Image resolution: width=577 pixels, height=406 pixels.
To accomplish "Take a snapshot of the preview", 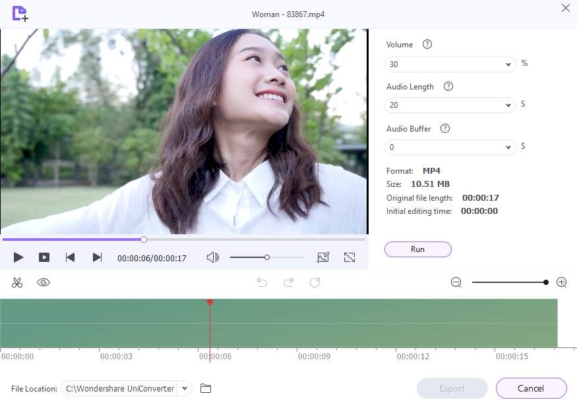I will click(322, 257).
